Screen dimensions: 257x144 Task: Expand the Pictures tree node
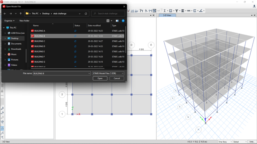tap(5, 60)
